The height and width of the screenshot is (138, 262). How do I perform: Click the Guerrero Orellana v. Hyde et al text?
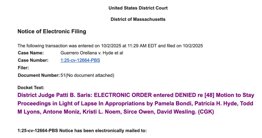(x=92, y=53)
